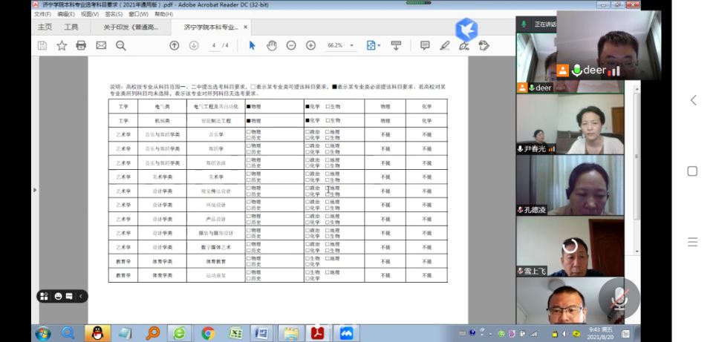Send the PDF using the envelope icon
The height and width of the screenshot is (342, 713).
[x=101, y=45]
